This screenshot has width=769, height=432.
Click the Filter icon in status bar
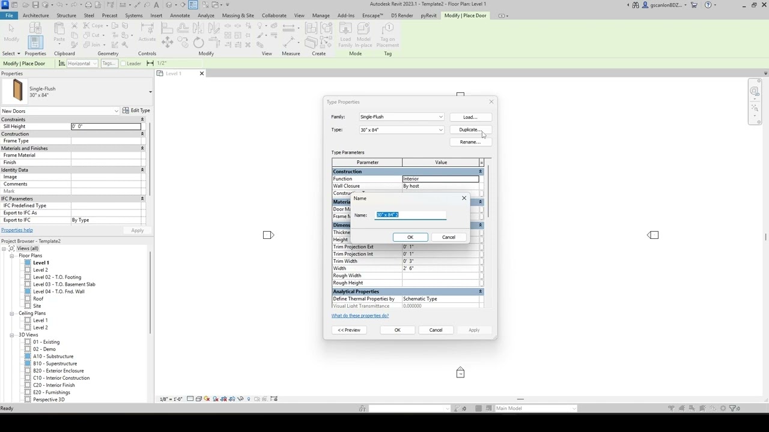tap(733, 408)
